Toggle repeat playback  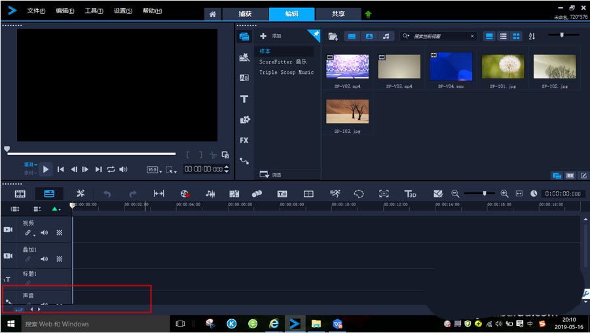(x=111, y=169)
